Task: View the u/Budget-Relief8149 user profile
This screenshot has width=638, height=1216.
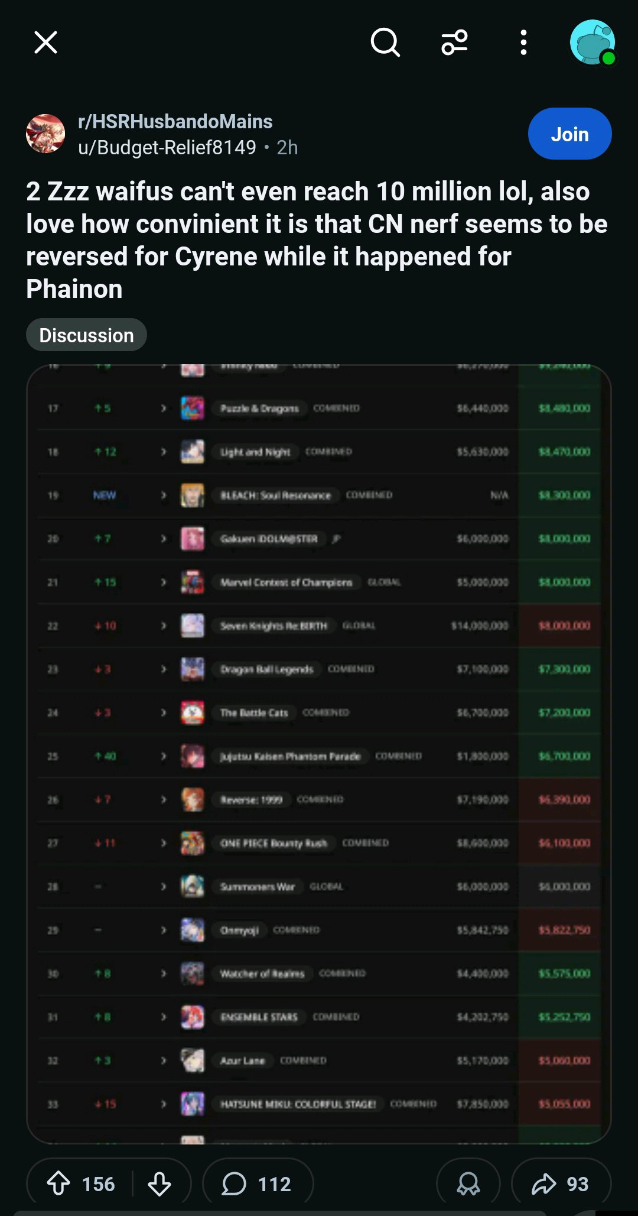Action: [x=167, y=147]
